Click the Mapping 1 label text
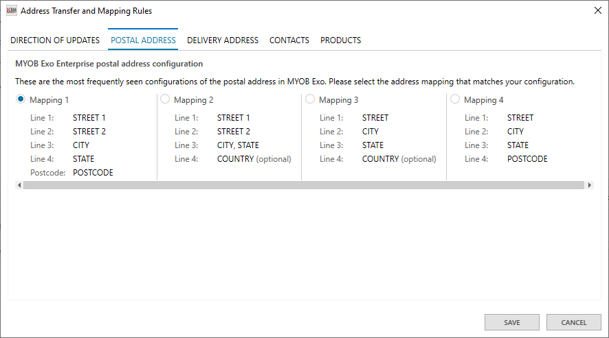Screen dimensions: 609x338 tap(49, 100)
